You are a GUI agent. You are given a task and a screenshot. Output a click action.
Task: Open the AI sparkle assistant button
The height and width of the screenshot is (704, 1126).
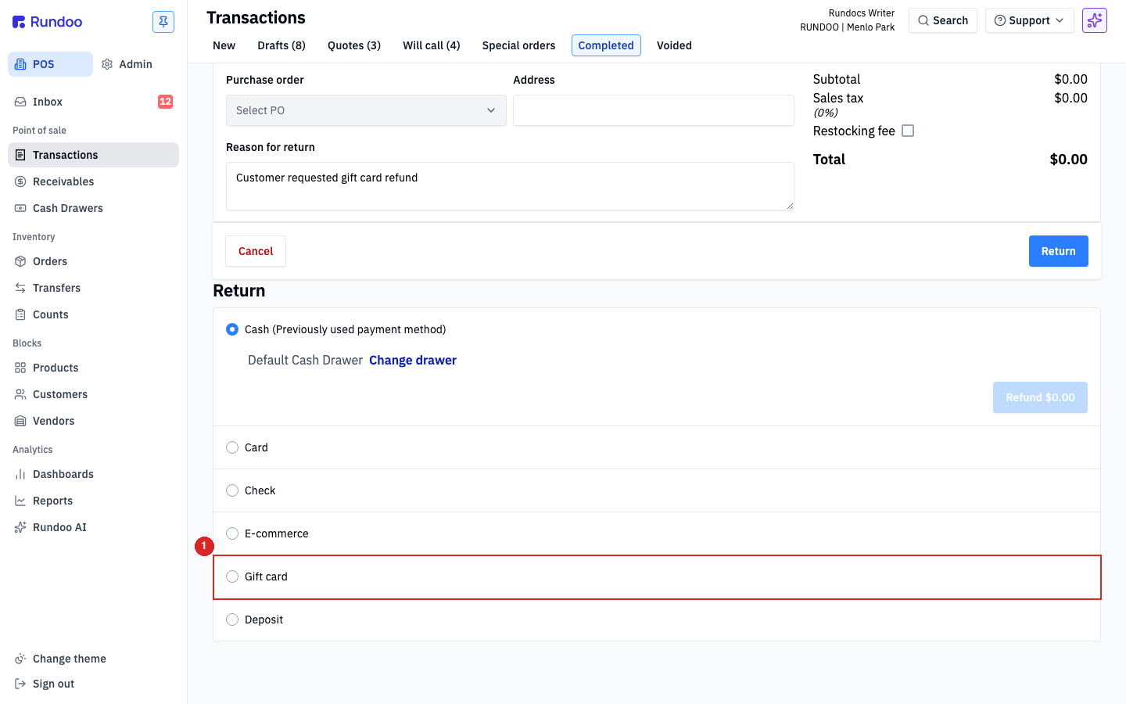pyautogui.click(x=1095, y=20)
